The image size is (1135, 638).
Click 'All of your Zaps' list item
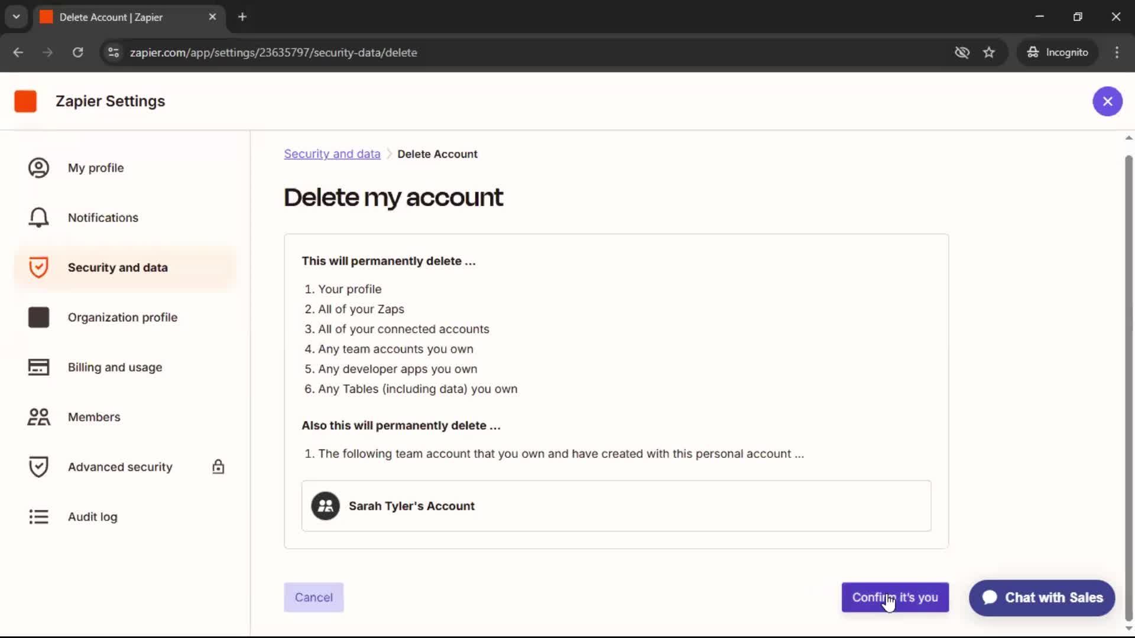click(x=361, y=309)
